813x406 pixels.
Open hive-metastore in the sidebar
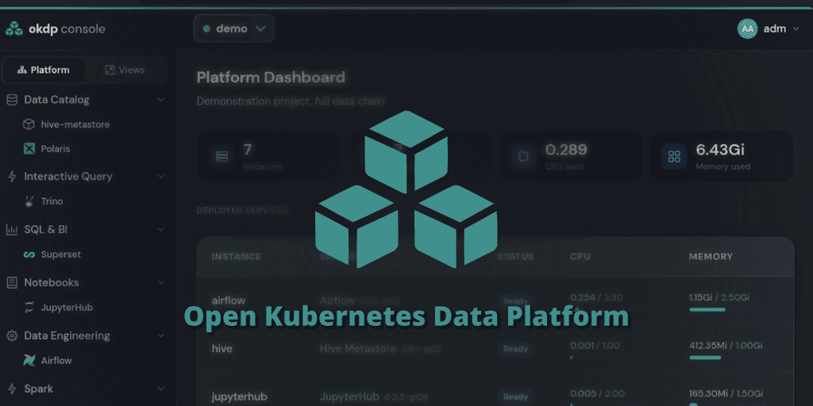(75, 124)
